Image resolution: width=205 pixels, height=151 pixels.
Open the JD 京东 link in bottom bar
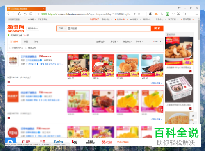pyautogui.click(x=26, y=142)
